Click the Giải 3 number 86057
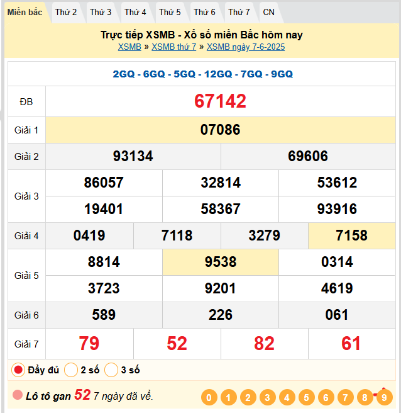Image resolution: width=401 pixels, height=413 pixels. click(104, 183)
